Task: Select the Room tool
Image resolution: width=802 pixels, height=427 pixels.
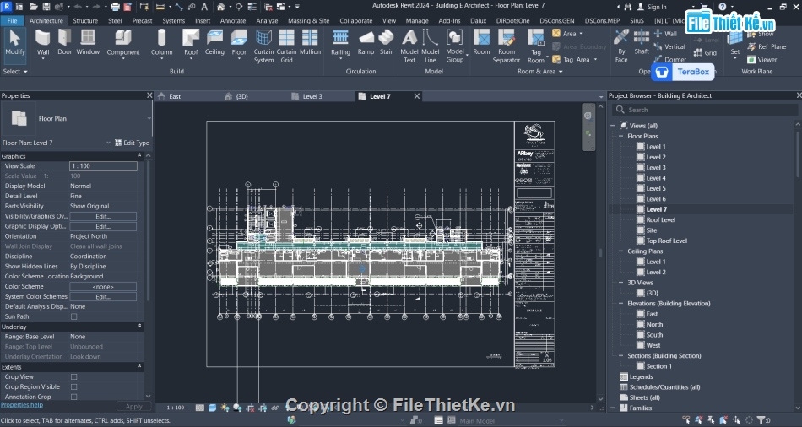Action: [481, 43]
